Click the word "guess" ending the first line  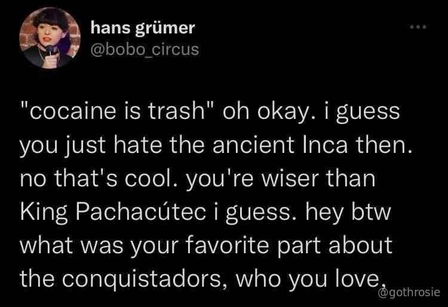click(x=368, y=113)
